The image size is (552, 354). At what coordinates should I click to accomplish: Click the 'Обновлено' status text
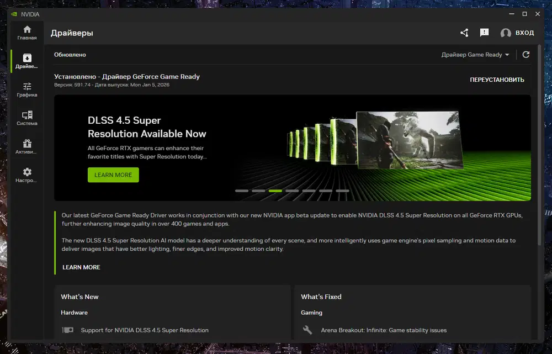[70, 55]
